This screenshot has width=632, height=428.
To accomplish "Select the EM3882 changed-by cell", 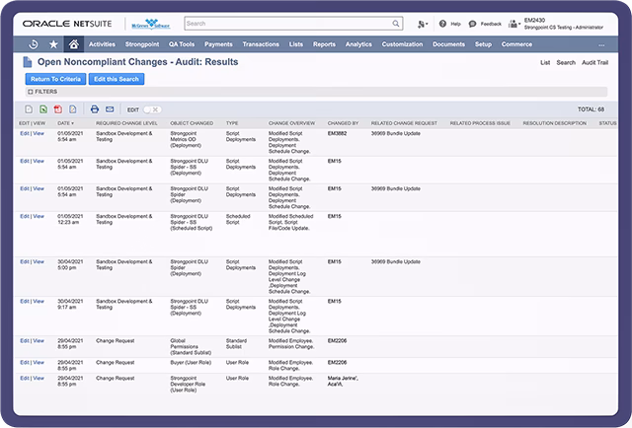I will pyautogui.click(x=337, y=133).
